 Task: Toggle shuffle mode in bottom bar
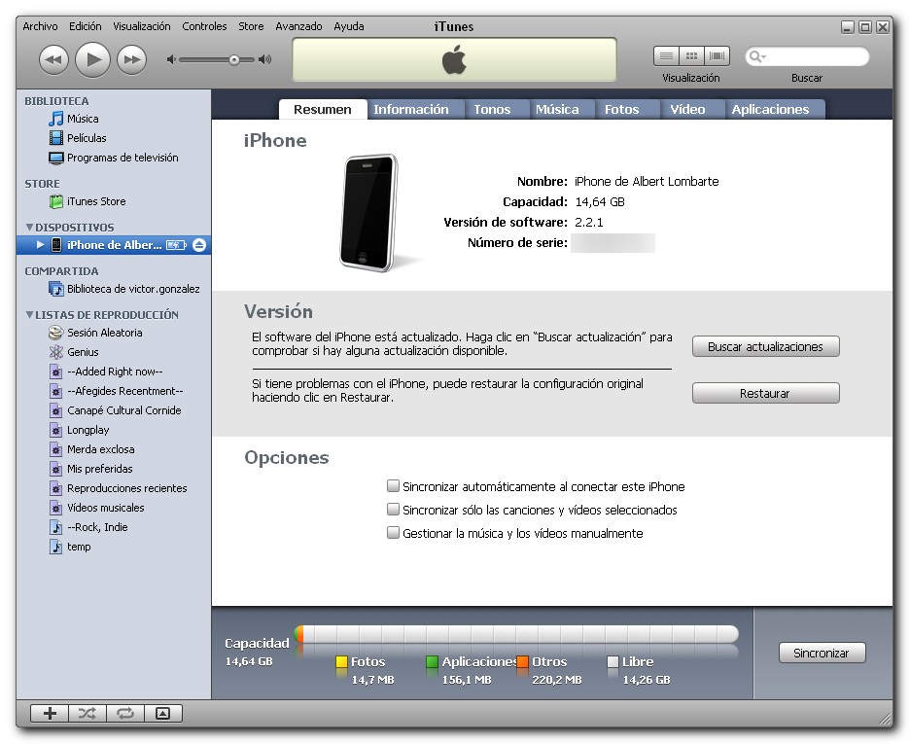pos(87,713)
